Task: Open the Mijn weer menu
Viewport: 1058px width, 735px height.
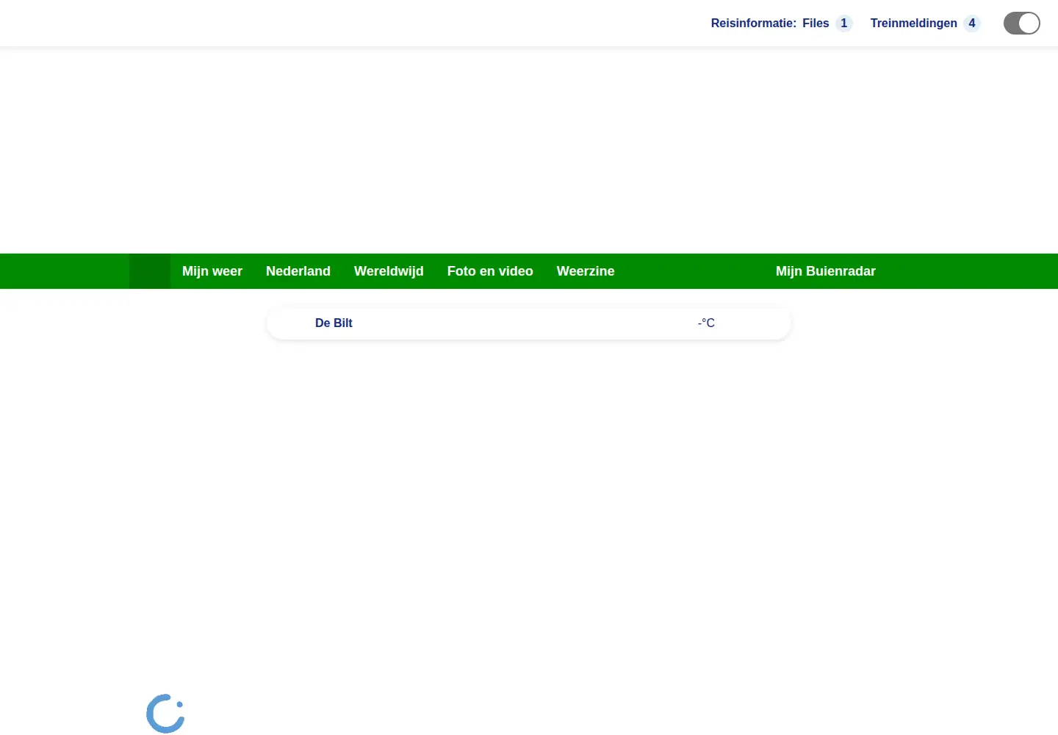Action: pyautogui.click(x=212, y=271)
